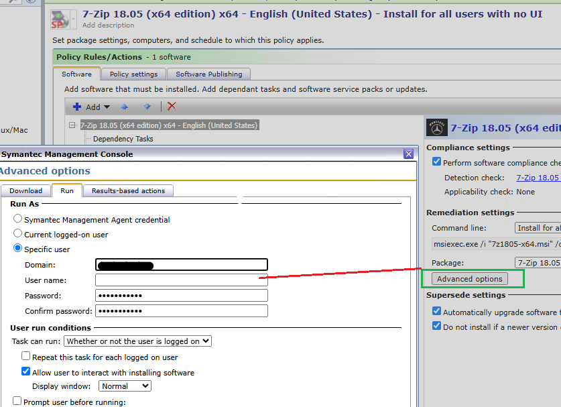Open the Task can run dropdown

[138, 341]
